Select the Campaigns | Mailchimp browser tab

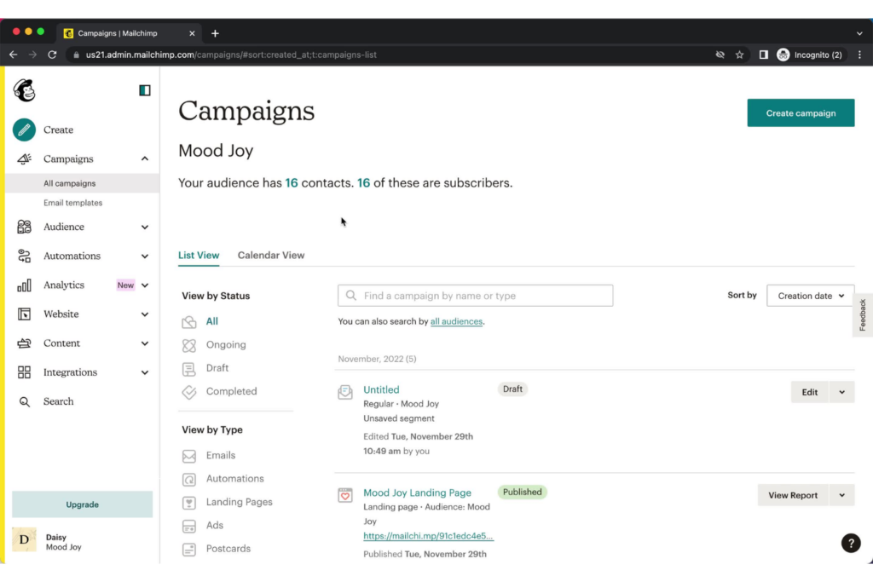[x=130, y=33]
